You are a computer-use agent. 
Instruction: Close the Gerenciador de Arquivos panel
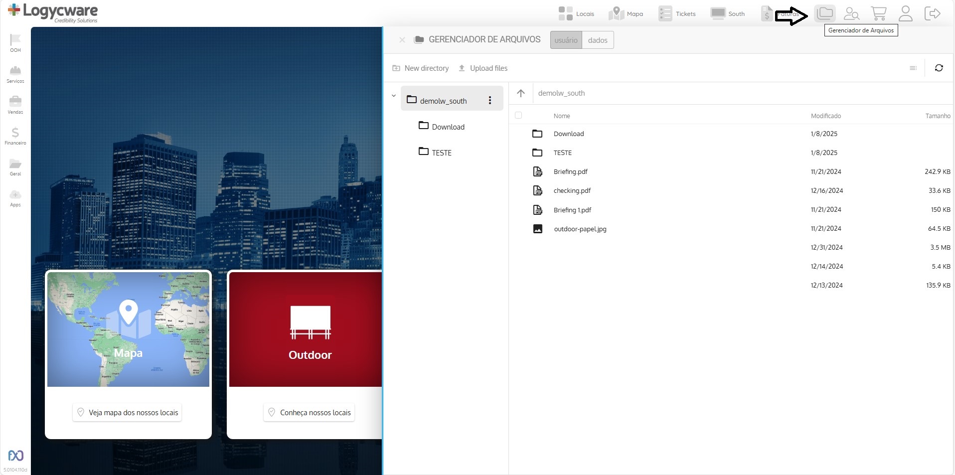402,40
